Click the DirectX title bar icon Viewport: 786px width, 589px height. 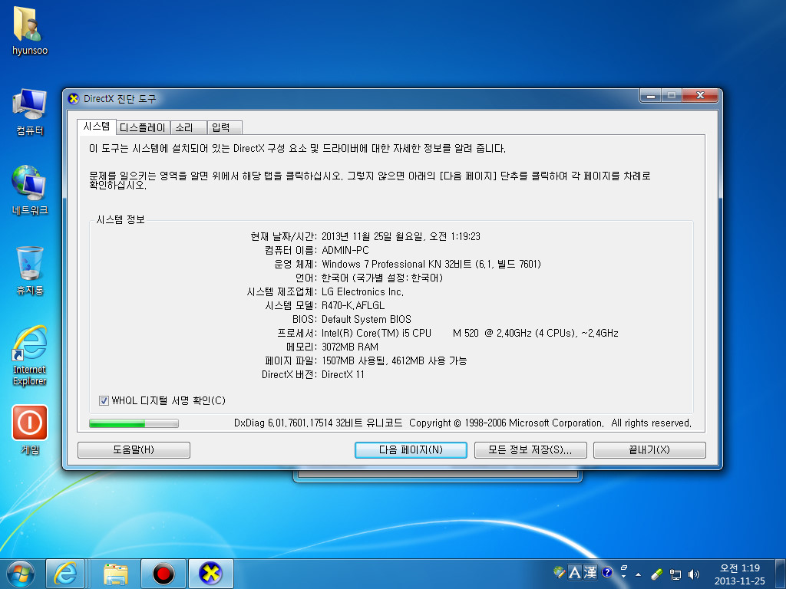pyautogui.click(x=73, y=99)
